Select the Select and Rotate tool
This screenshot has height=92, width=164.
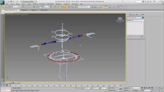coord(37,7)
